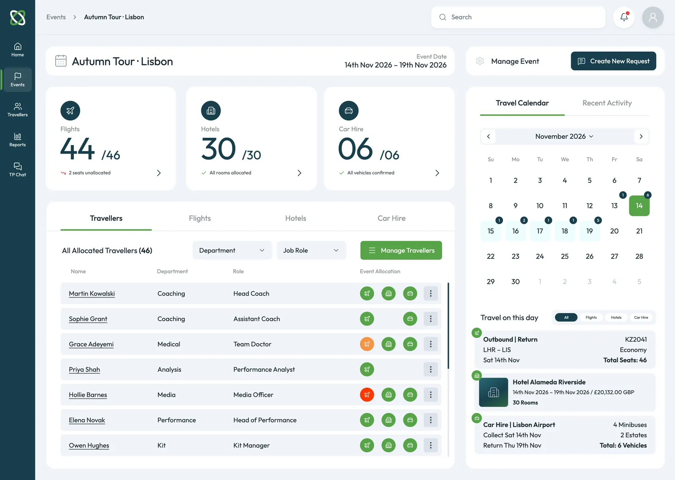675x480 pixels.
Task: Click Hollie Barnes's red flight icon
Action: click(367, 395)
